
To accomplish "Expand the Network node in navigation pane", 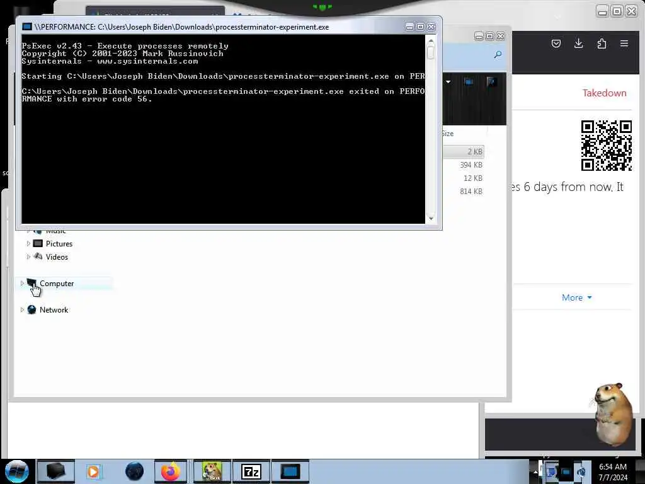I will tap(22, 309).
